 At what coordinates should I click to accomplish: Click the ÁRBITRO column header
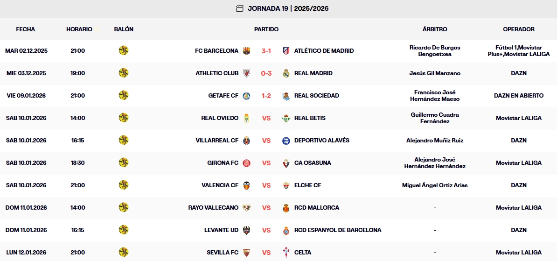click(435, 29)
